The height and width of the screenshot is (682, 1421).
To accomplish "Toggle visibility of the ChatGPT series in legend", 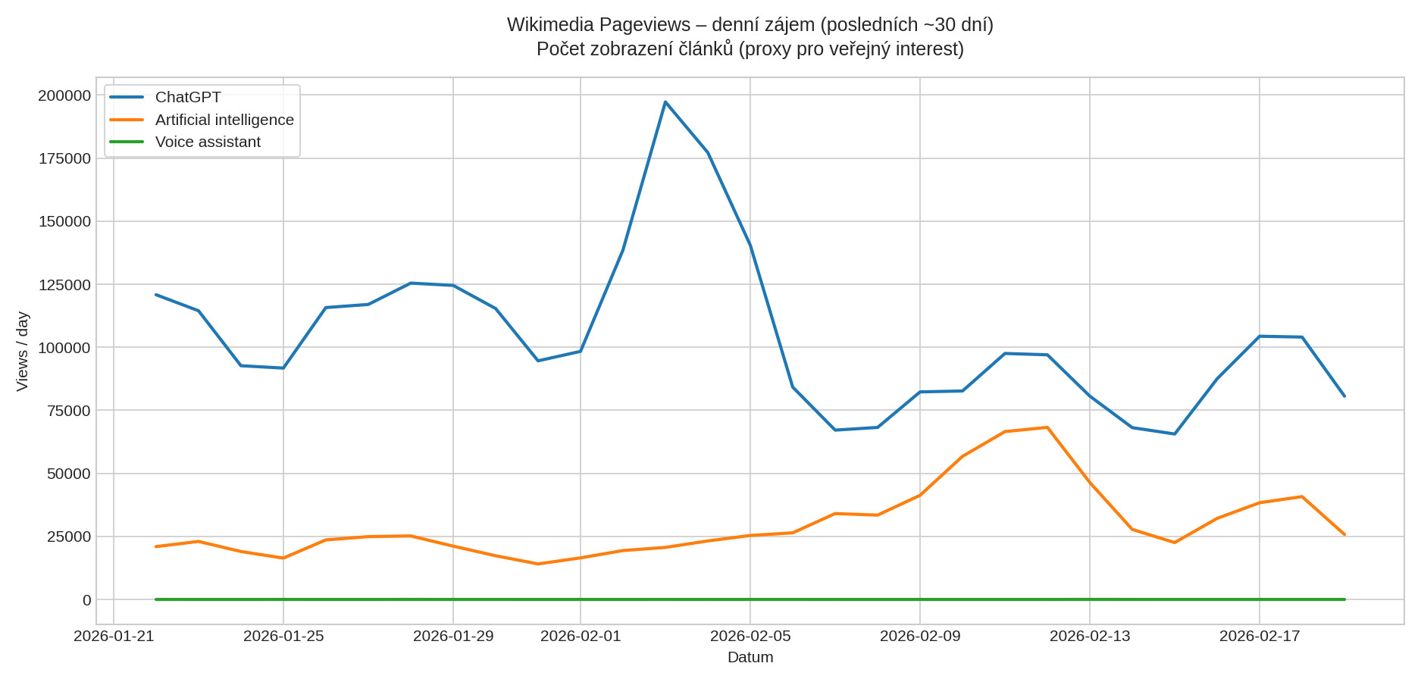I will pos(187,97).
